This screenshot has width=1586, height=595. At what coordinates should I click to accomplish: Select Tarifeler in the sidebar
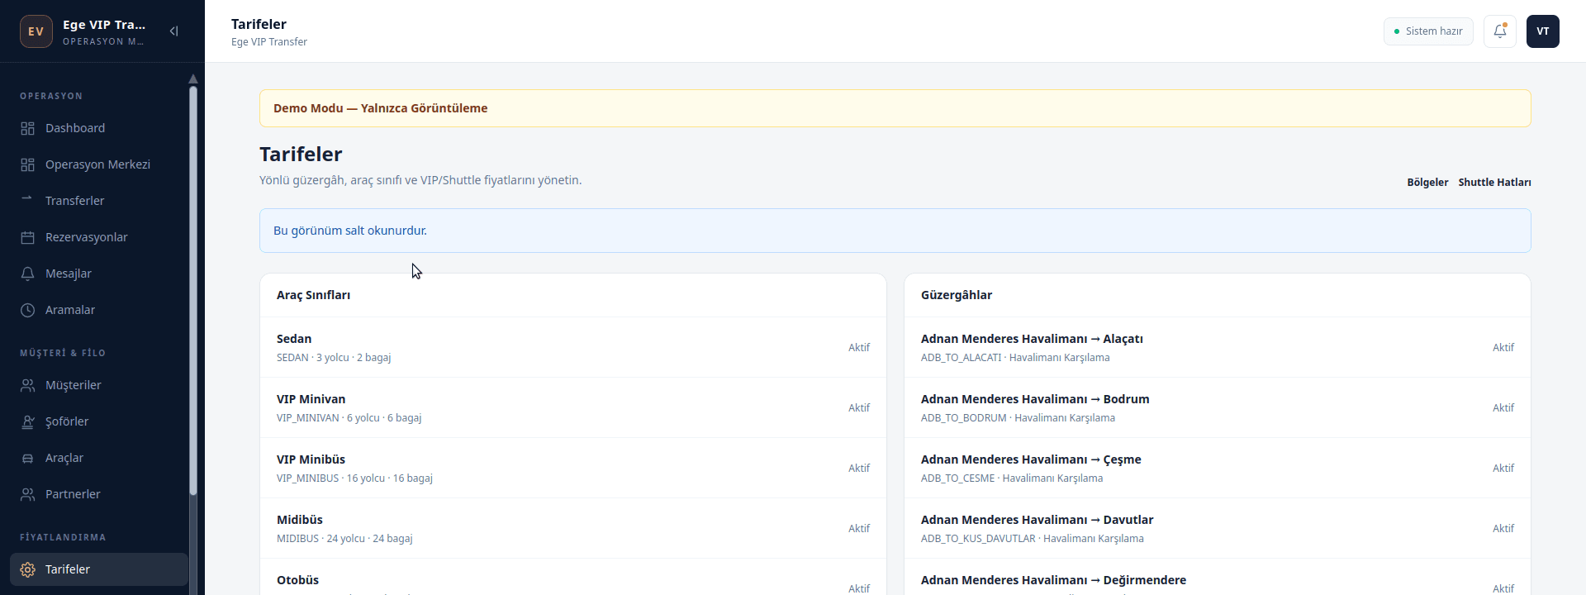point(99,569)
